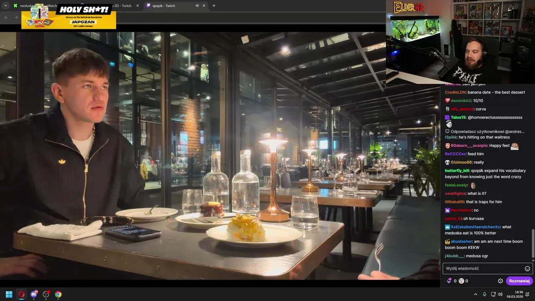Open the notification center bell icon
535x301 pixels.
[x=528, y=294]
